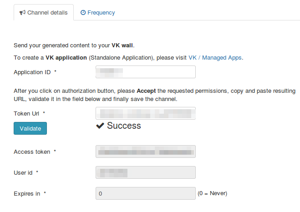Click the User id field

coord(146,172)
